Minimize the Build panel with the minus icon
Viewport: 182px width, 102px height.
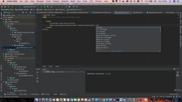point(178,69)
